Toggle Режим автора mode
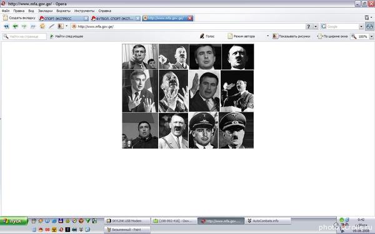Screen dimensions: 375x234 click(241, 36)
